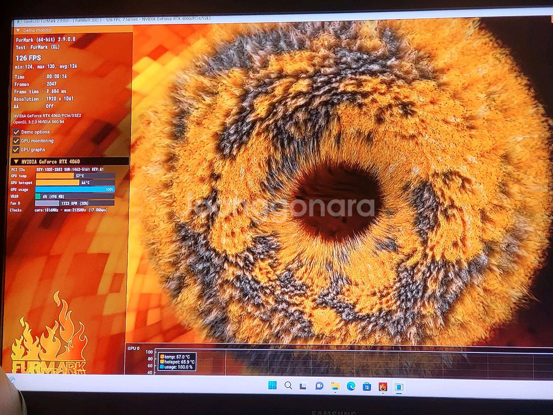
Task: Click the graph legend usage: 100.0 % entry
Action: (x=176, y=367)
